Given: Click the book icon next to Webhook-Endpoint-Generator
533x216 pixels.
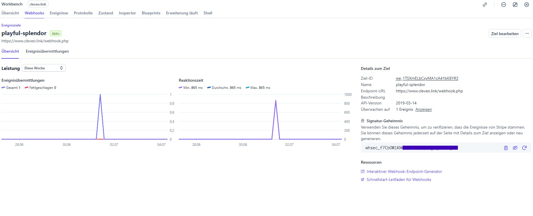Looking at the screenshot, I should pos(363,171).
